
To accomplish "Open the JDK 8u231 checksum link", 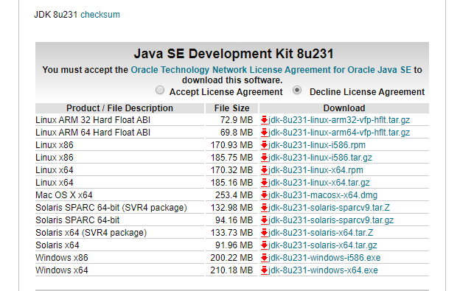I will [100, 15].
